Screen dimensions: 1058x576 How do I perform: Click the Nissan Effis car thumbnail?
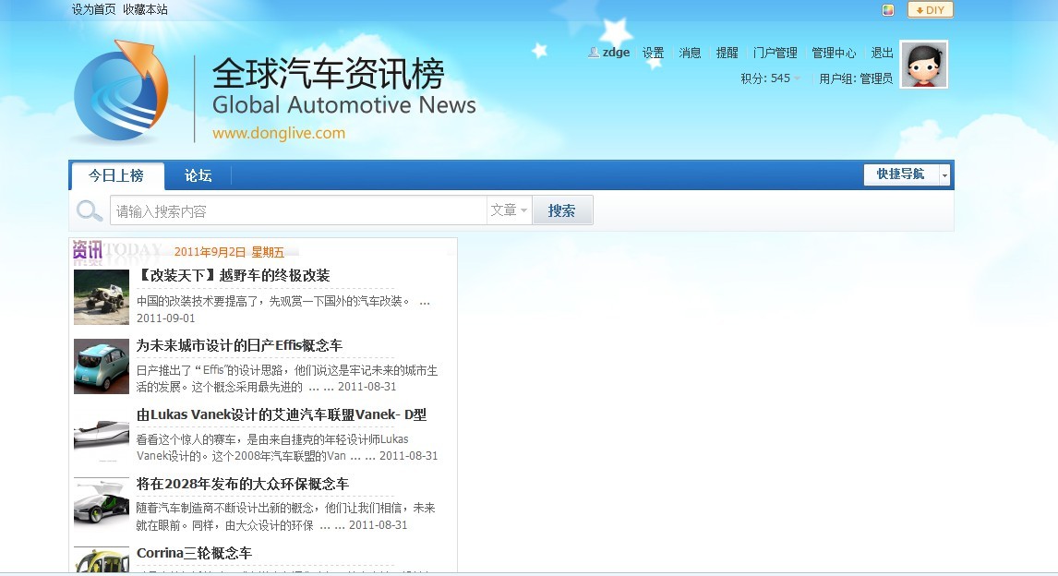102,366
